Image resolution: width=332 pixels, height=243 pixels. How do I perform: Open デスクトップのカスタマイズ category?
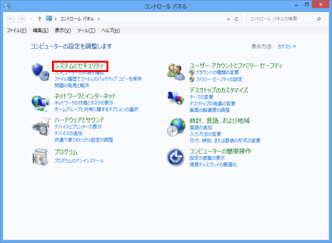coord(219,90)
